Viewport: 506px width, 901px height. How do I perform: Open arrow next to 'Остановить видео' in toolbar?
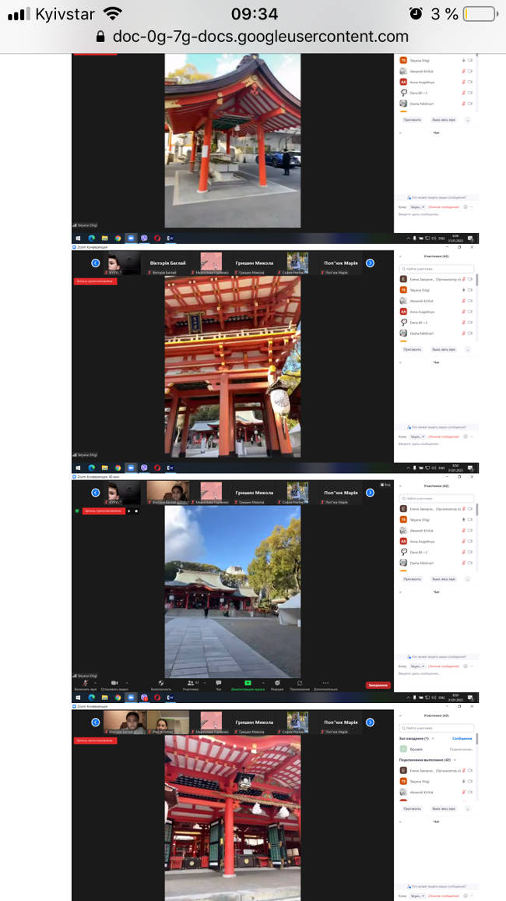(x=127, y=682)
